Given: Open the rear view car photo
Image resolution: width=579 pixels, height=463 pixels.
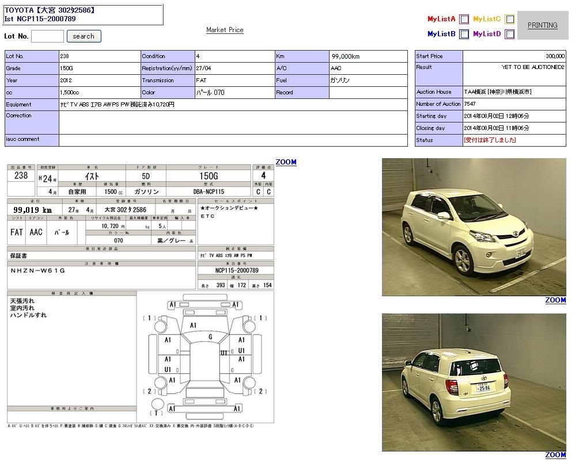Looking at the screenshot, I should [474, 382].
